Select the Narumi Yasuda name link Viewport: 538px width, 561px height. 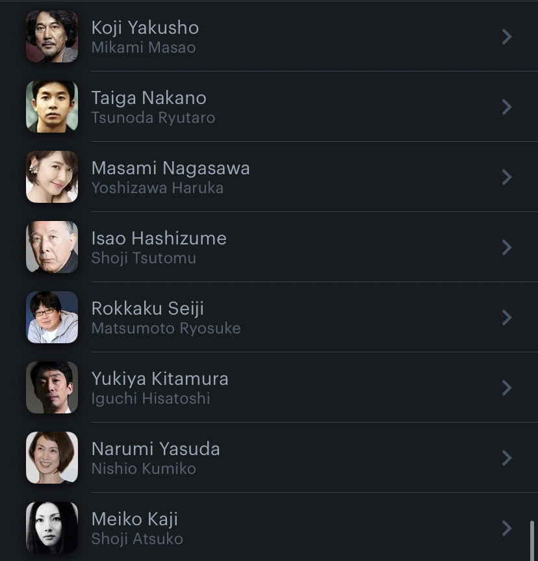coord(155,449)
